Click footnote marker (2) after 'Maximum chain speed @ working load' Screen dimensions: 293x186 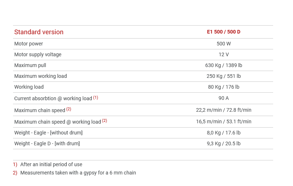104,121
